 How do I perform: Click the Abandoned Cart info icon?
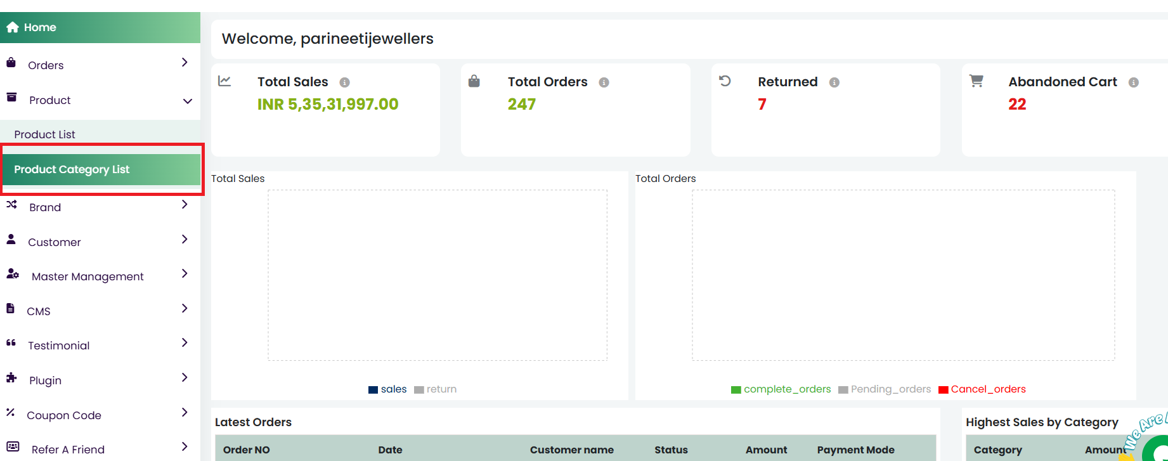pos(1133,82)
